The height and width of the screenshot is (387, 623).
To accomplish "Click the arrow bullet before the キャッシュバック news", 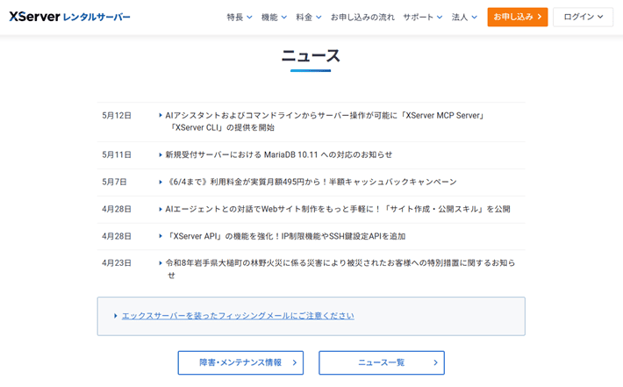I will [x=161, y=182].
